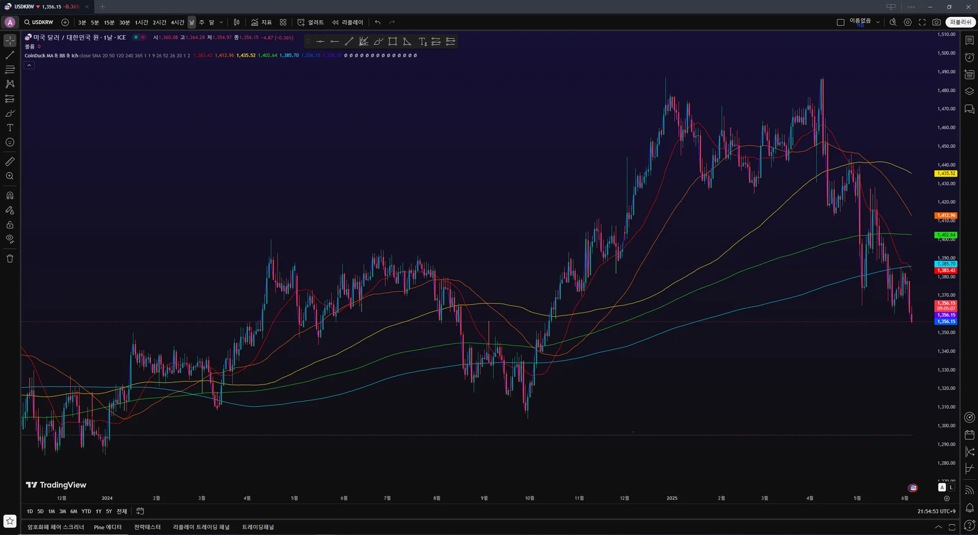Set date range to YTD
The width and height of the screenshot is (978, 535).
pos(86,512)
